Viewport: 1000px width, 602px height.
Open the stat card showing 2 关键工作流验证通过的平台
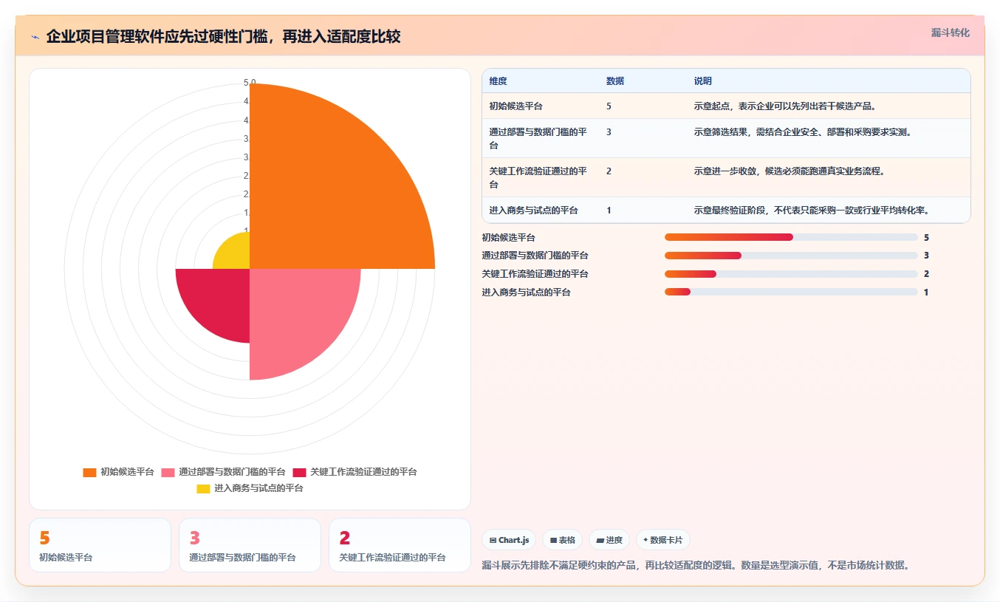click(x=400, y=545)
